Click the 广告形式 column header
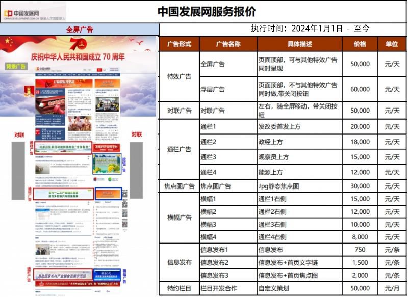 tap(180, 44)
